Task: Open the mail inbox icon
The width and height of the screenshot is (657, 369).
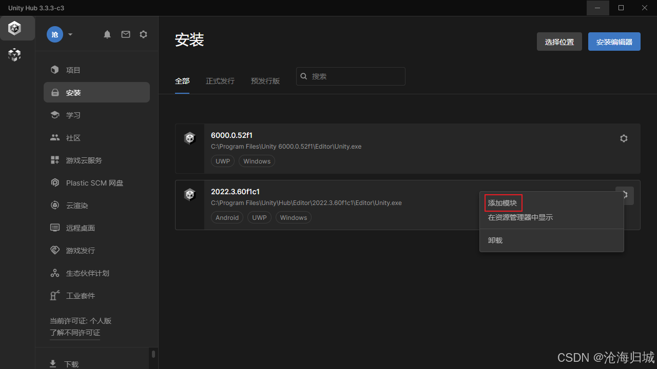Action: [126, 34]
